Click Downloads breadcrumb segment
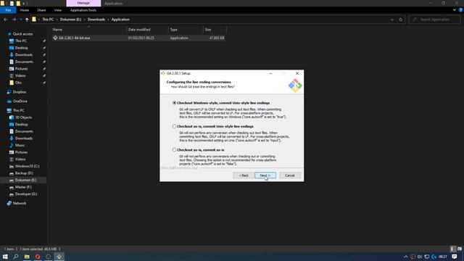The image size is (464, 261). (96, 20)
